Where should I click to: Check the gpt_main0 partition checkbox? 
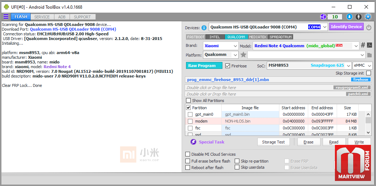[190, 114]
